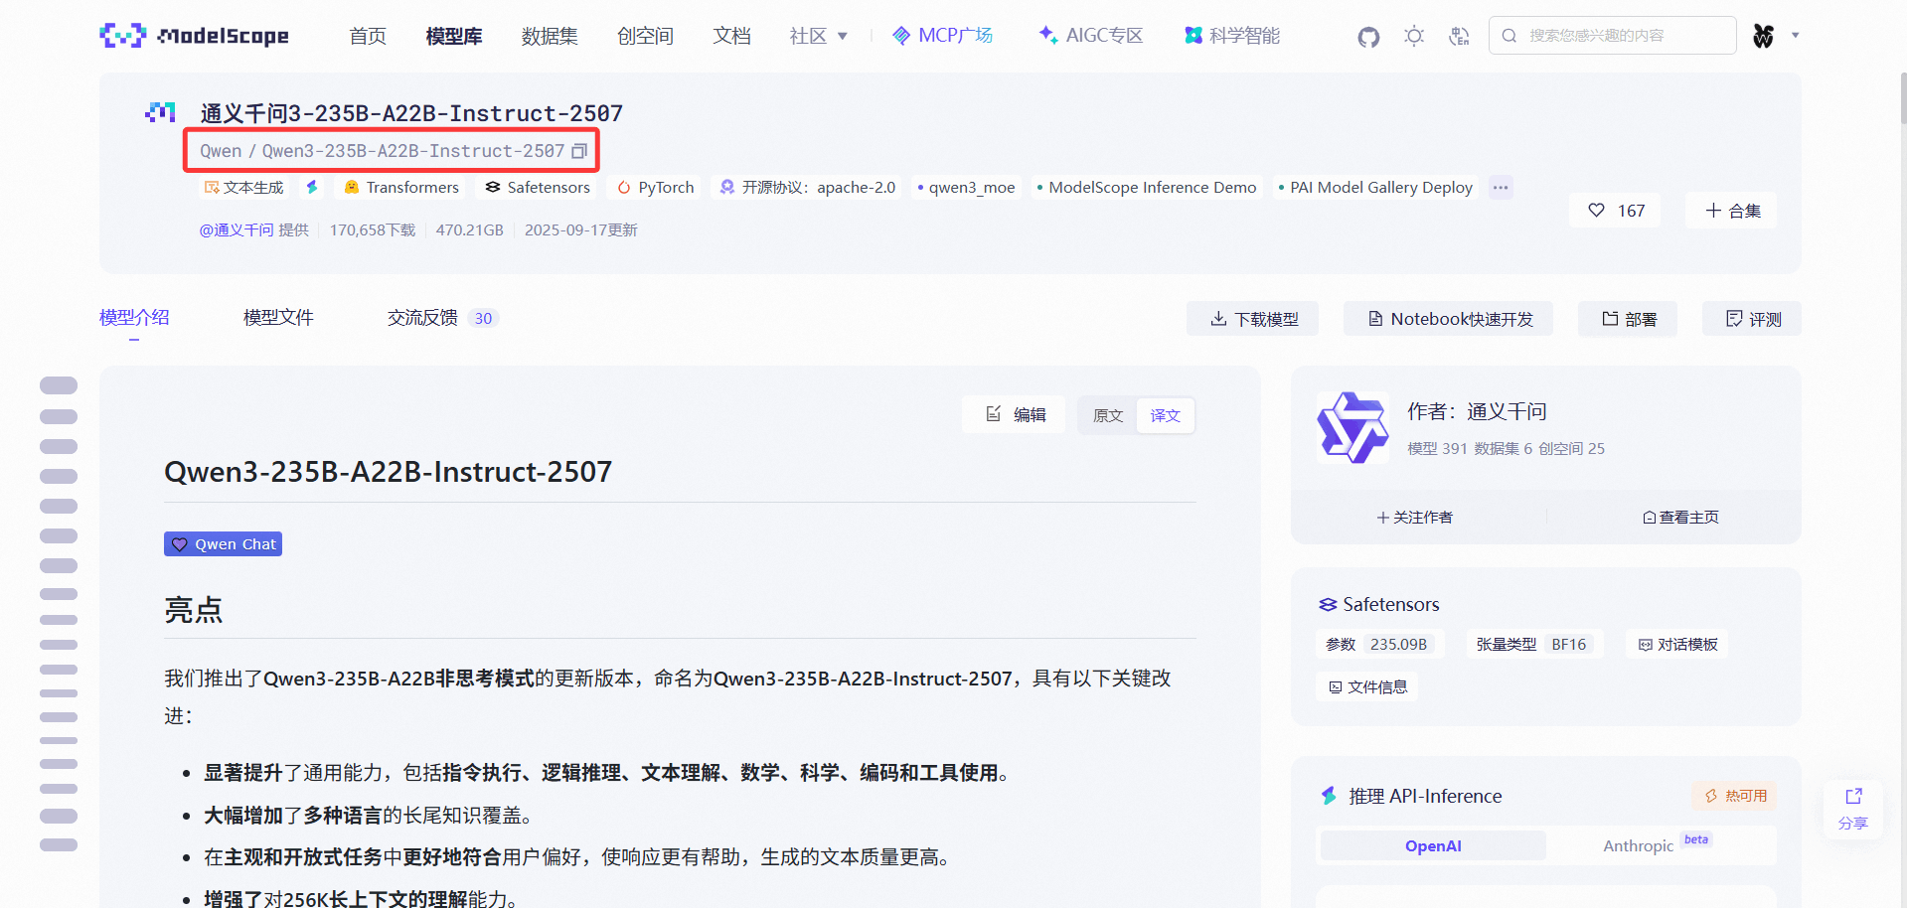Open the 对话模板 chat template
Viewport: 1907px width, 908px height.
(1677, 645)
